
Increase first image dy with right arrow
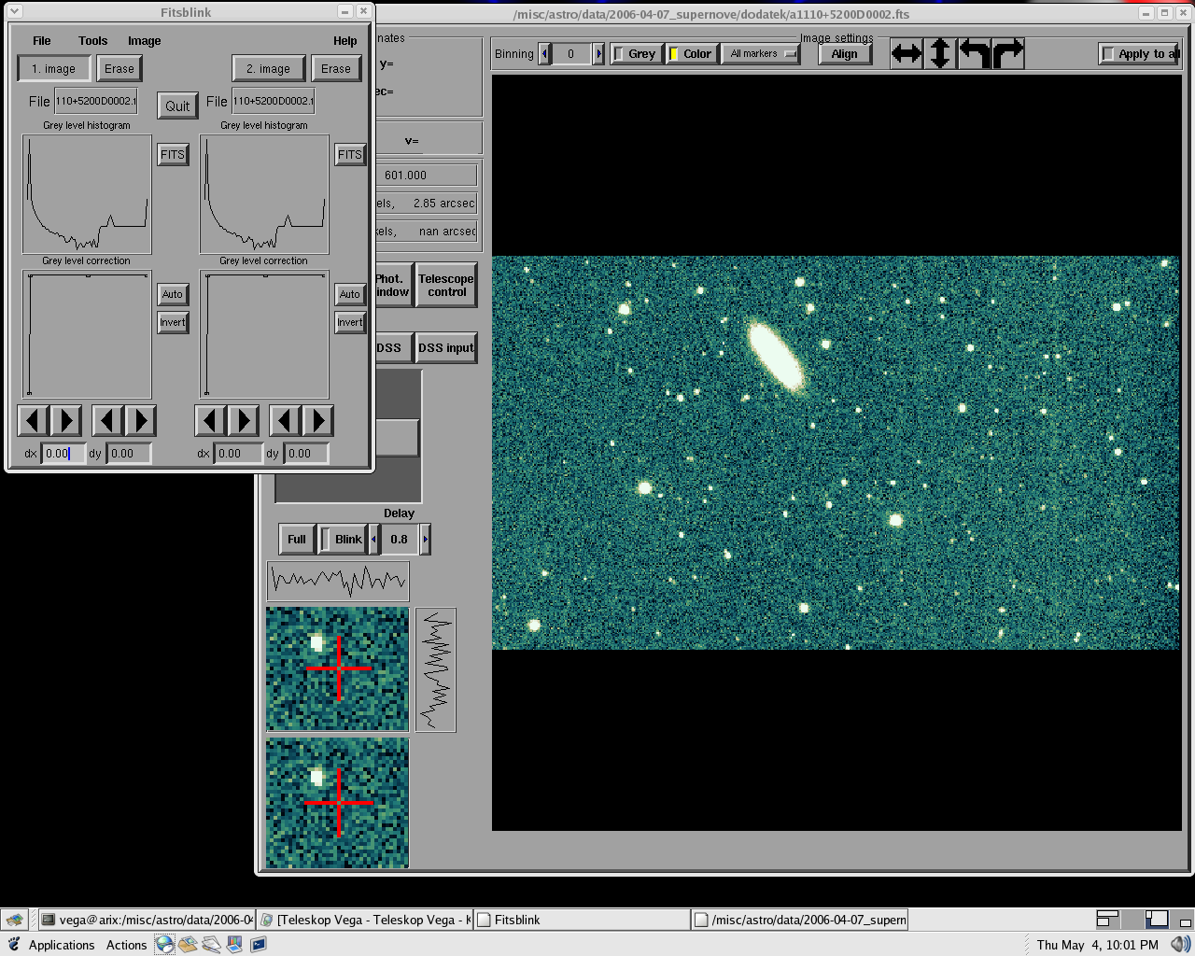point(140,421)
